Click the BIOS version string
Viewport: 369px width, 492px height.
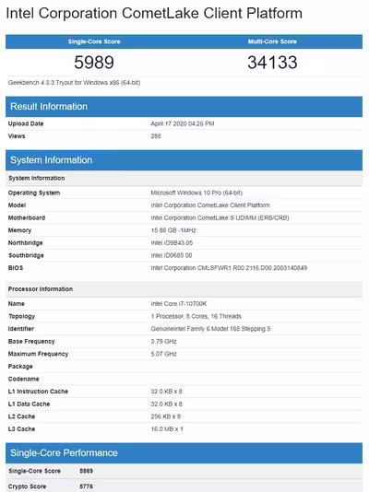tap(229, 268)
